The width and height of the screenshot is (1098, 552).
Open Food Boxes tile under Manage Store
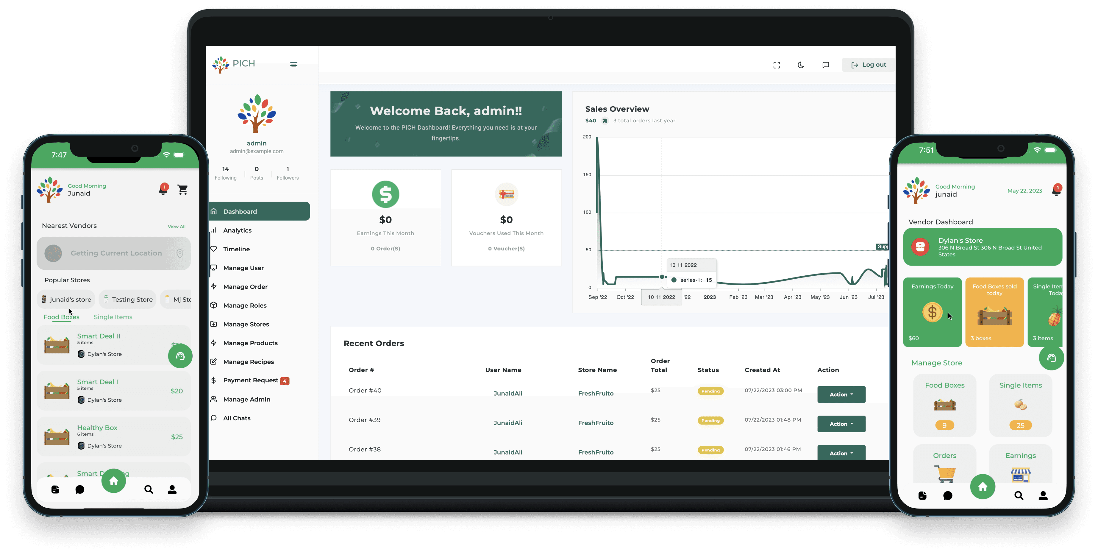944,406
